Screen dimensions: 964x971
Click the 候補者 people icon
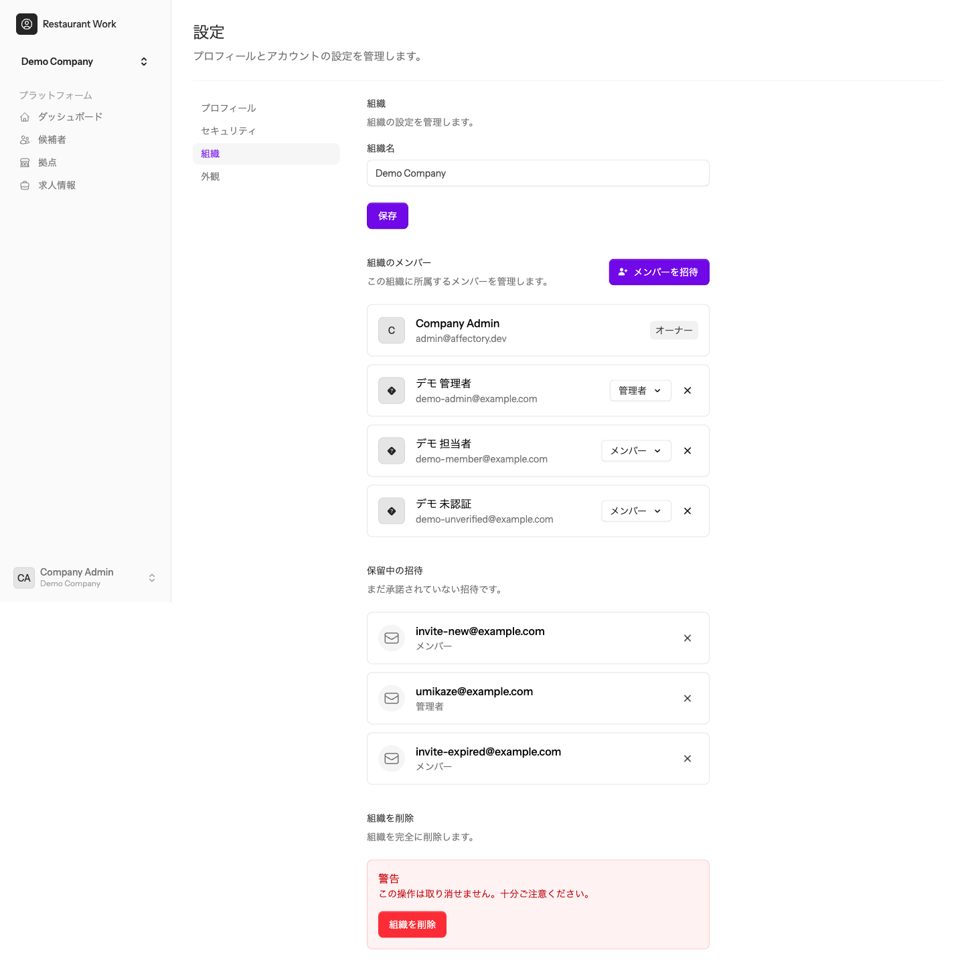pyautogui.click(x=25, y=140)
